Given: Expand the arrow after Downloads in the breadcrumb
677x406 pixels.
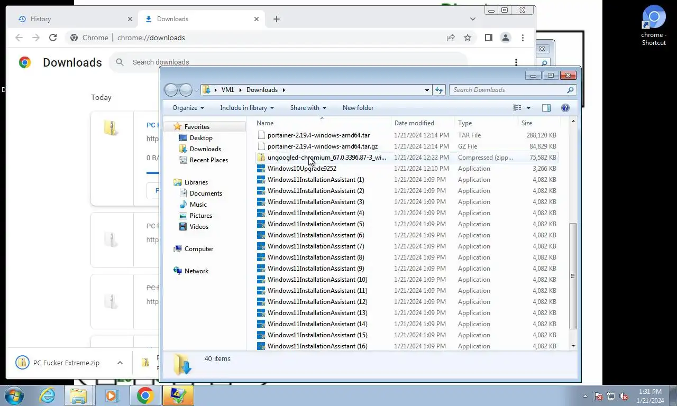Looking at the screenshot, I should (283, 90).
